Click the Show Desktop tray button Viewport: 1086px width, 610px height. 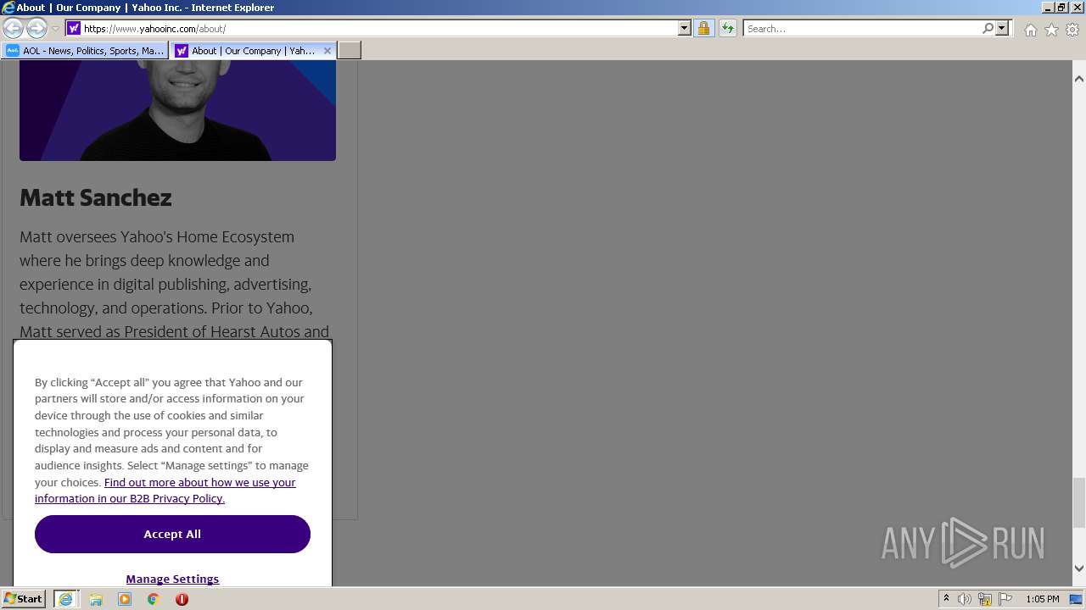[1077, 599]
